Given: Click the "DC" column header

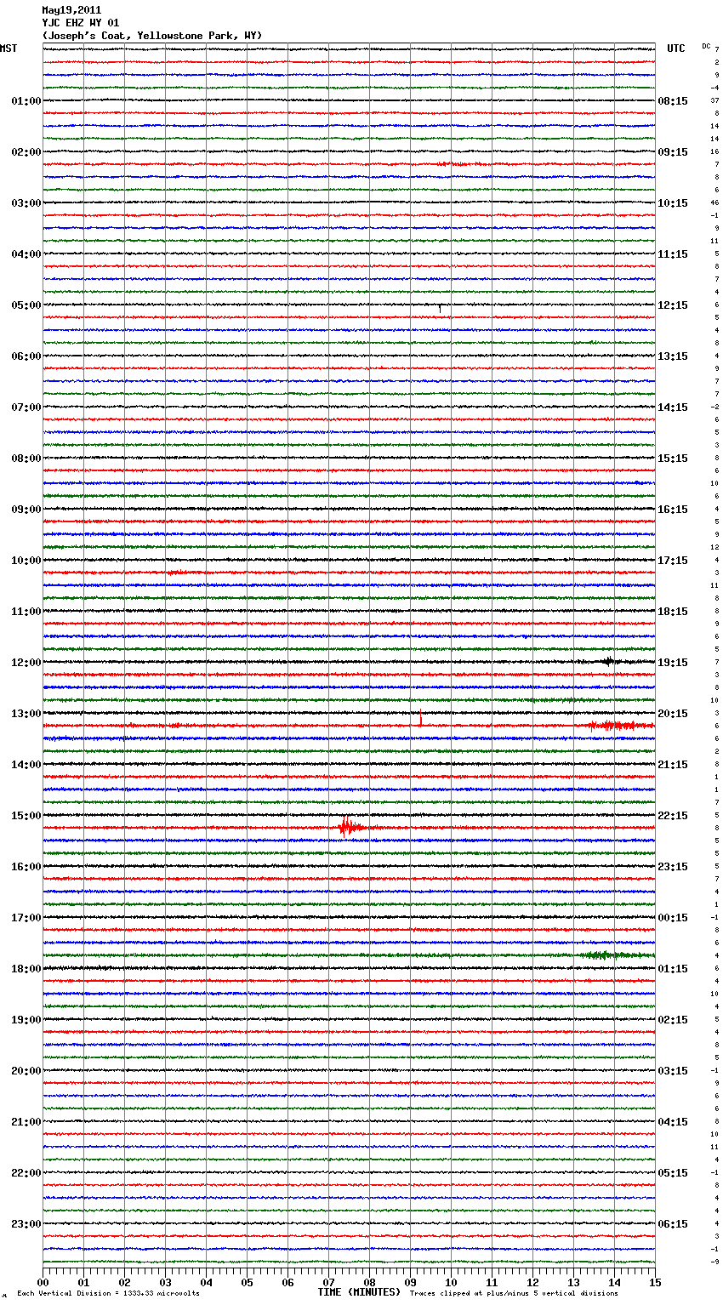Looking at the screenshot, I should click(x=706, y=46).
